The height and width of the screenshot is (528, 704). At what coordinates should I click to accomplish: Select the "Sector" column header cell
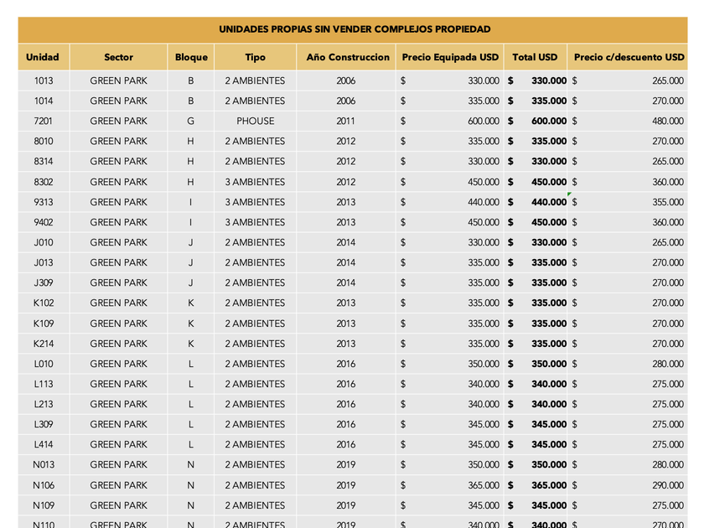(118, 58)
